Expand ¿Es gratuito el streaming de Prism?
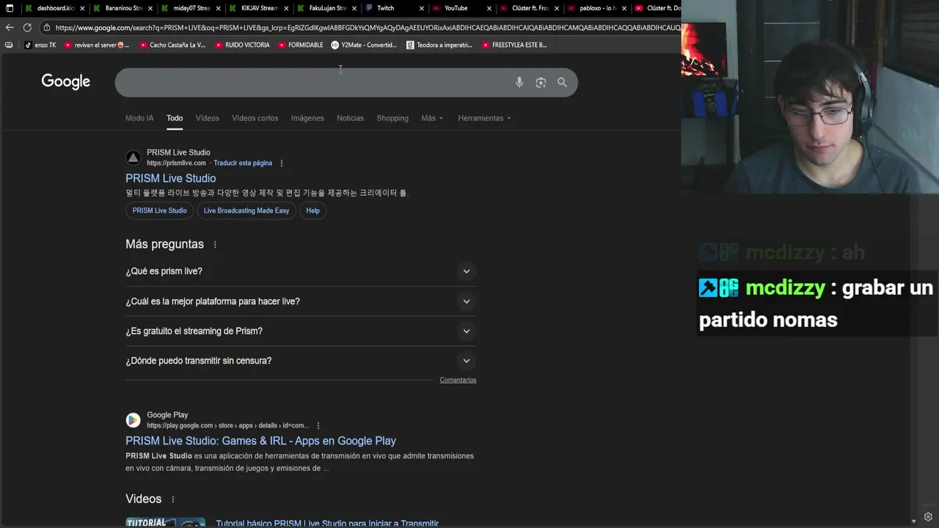The image size is (939, 528). click(301, 331)
